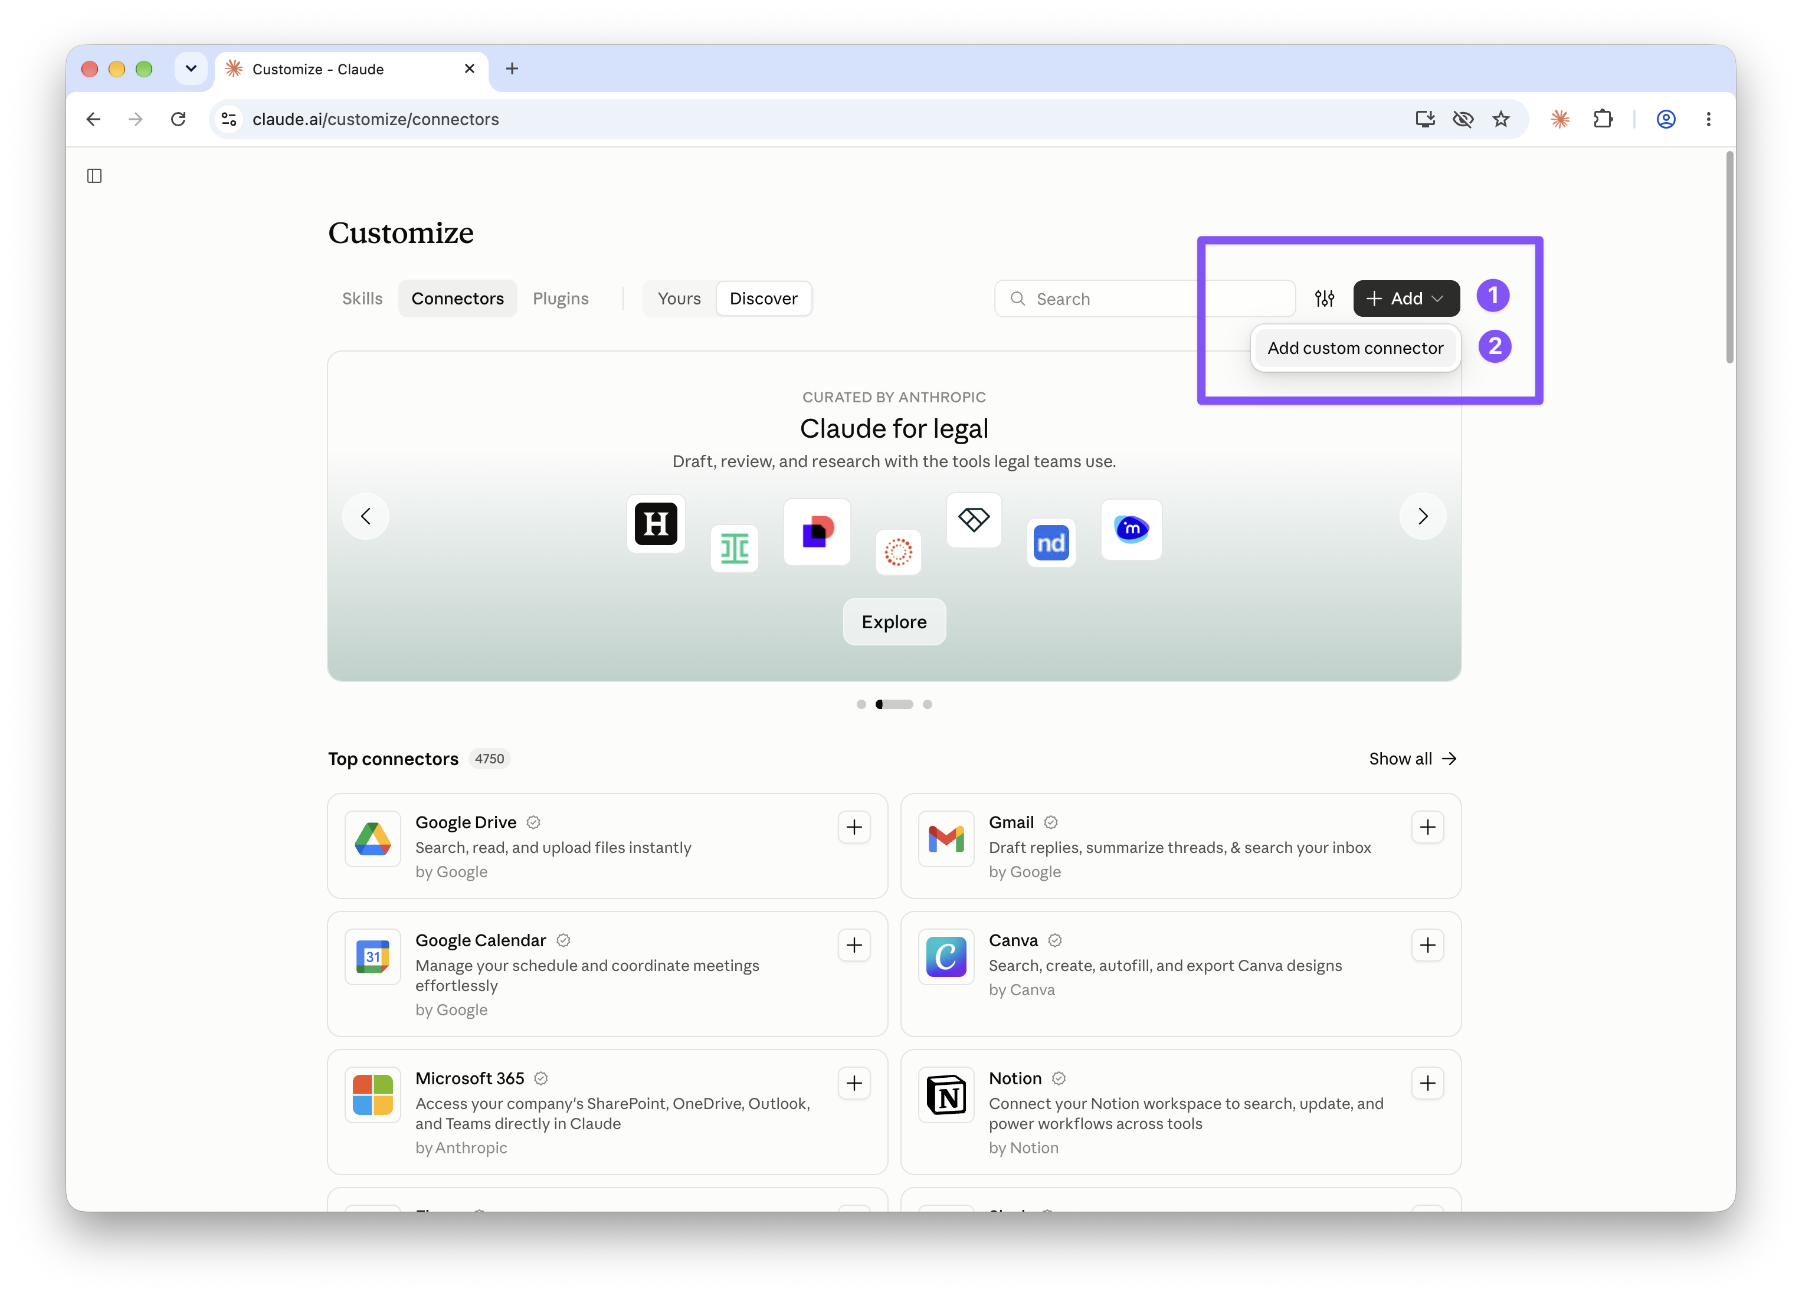
Task: Add the Microsoft 365 connector
Action: coord(854,1083)
